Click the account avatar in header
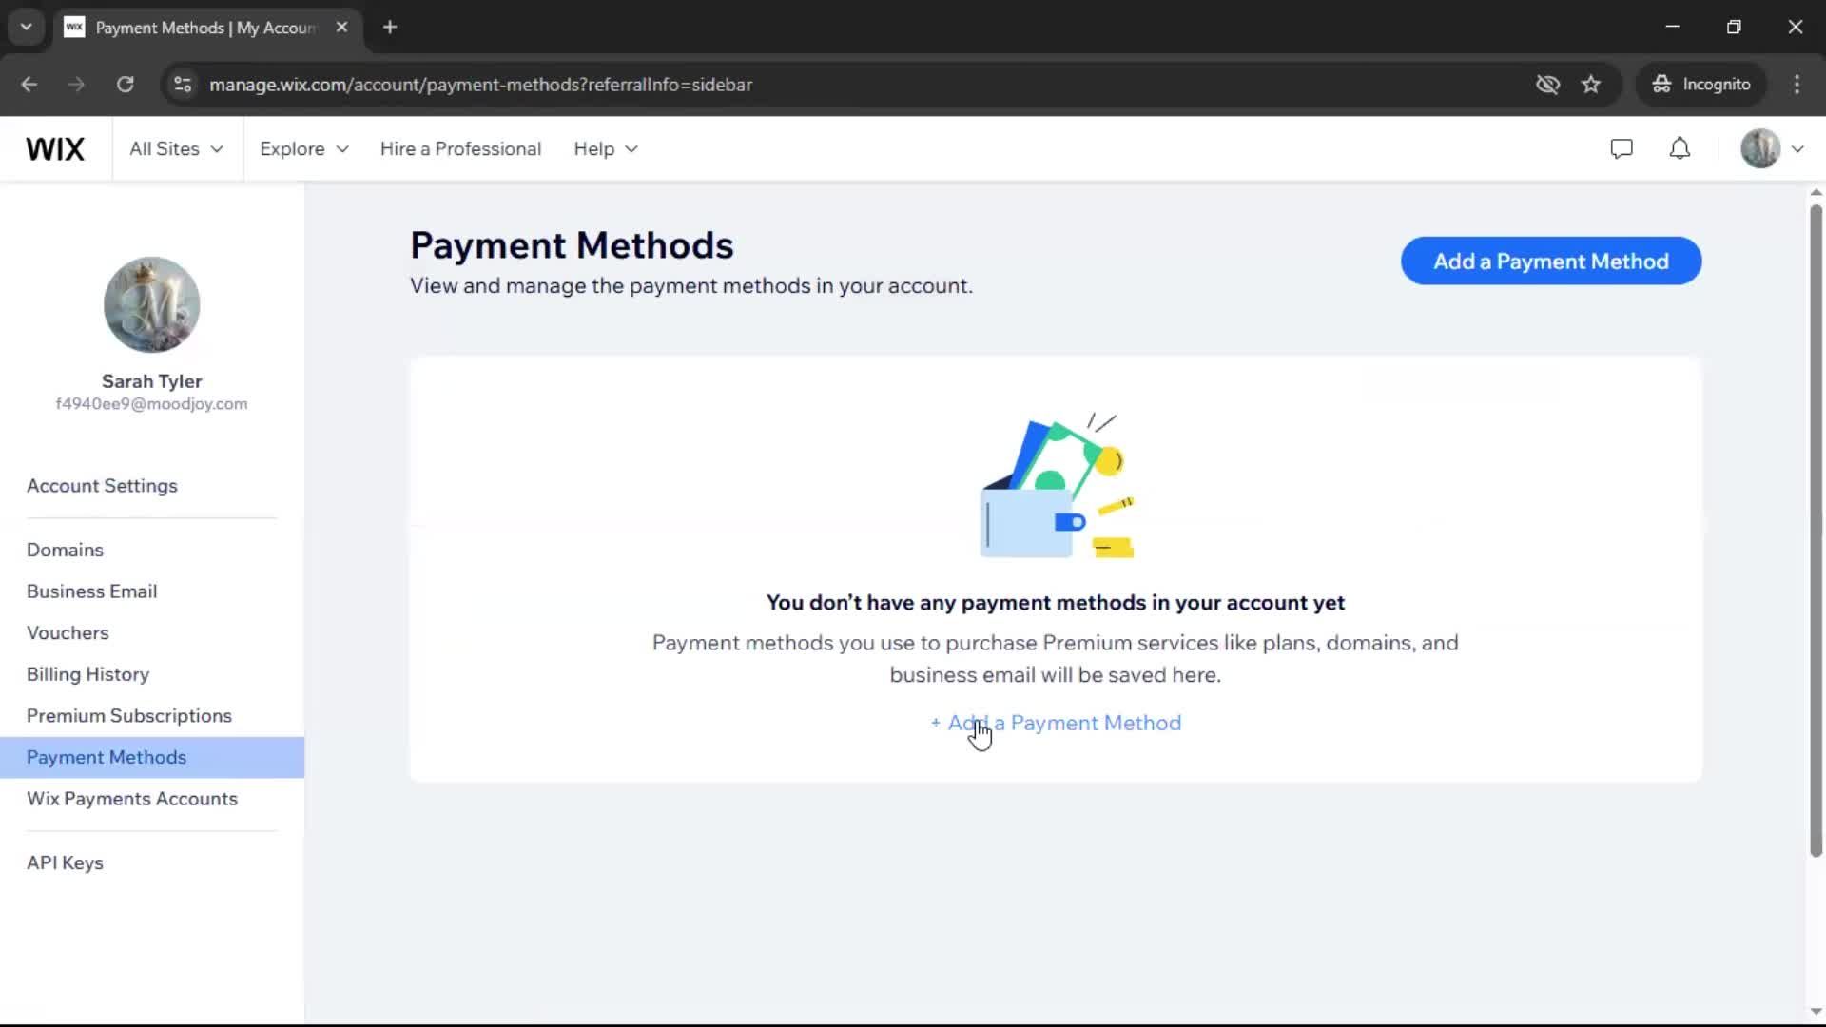The height and width of the screenshot is (1027, 1826). pos(1760,149)
